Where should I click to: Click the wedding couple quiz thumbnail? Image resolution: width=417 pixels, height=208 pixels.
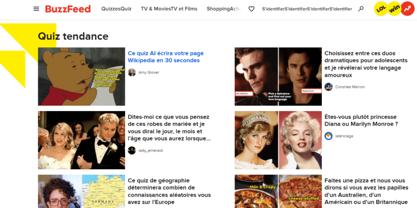coord(81,140)
